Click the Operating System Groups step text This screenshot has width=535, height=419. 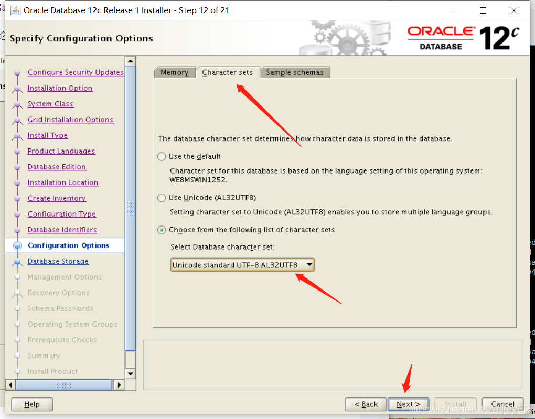pyautogui.click(x=73, y=324)
